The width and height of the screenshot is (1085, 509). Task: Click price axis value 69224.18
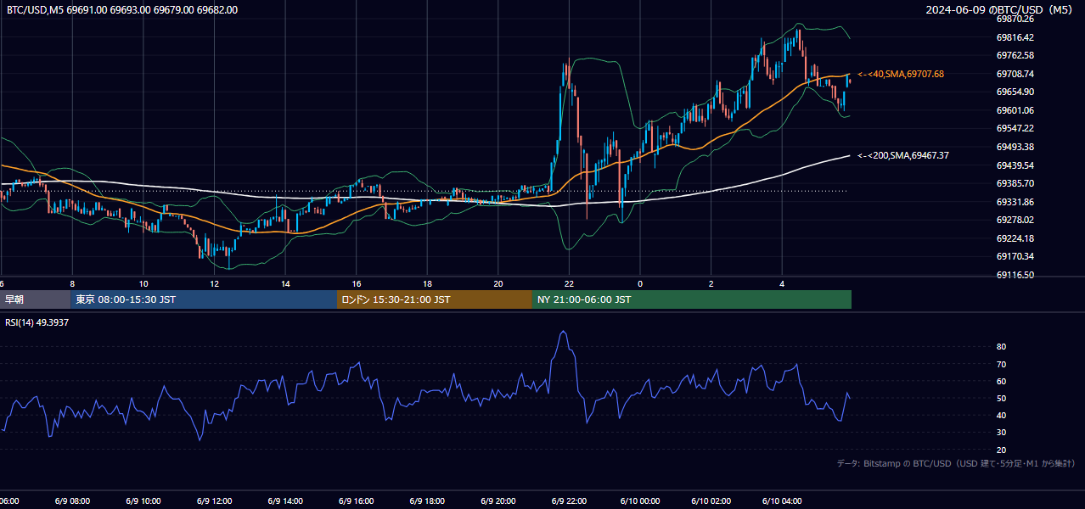(1015, 238)
